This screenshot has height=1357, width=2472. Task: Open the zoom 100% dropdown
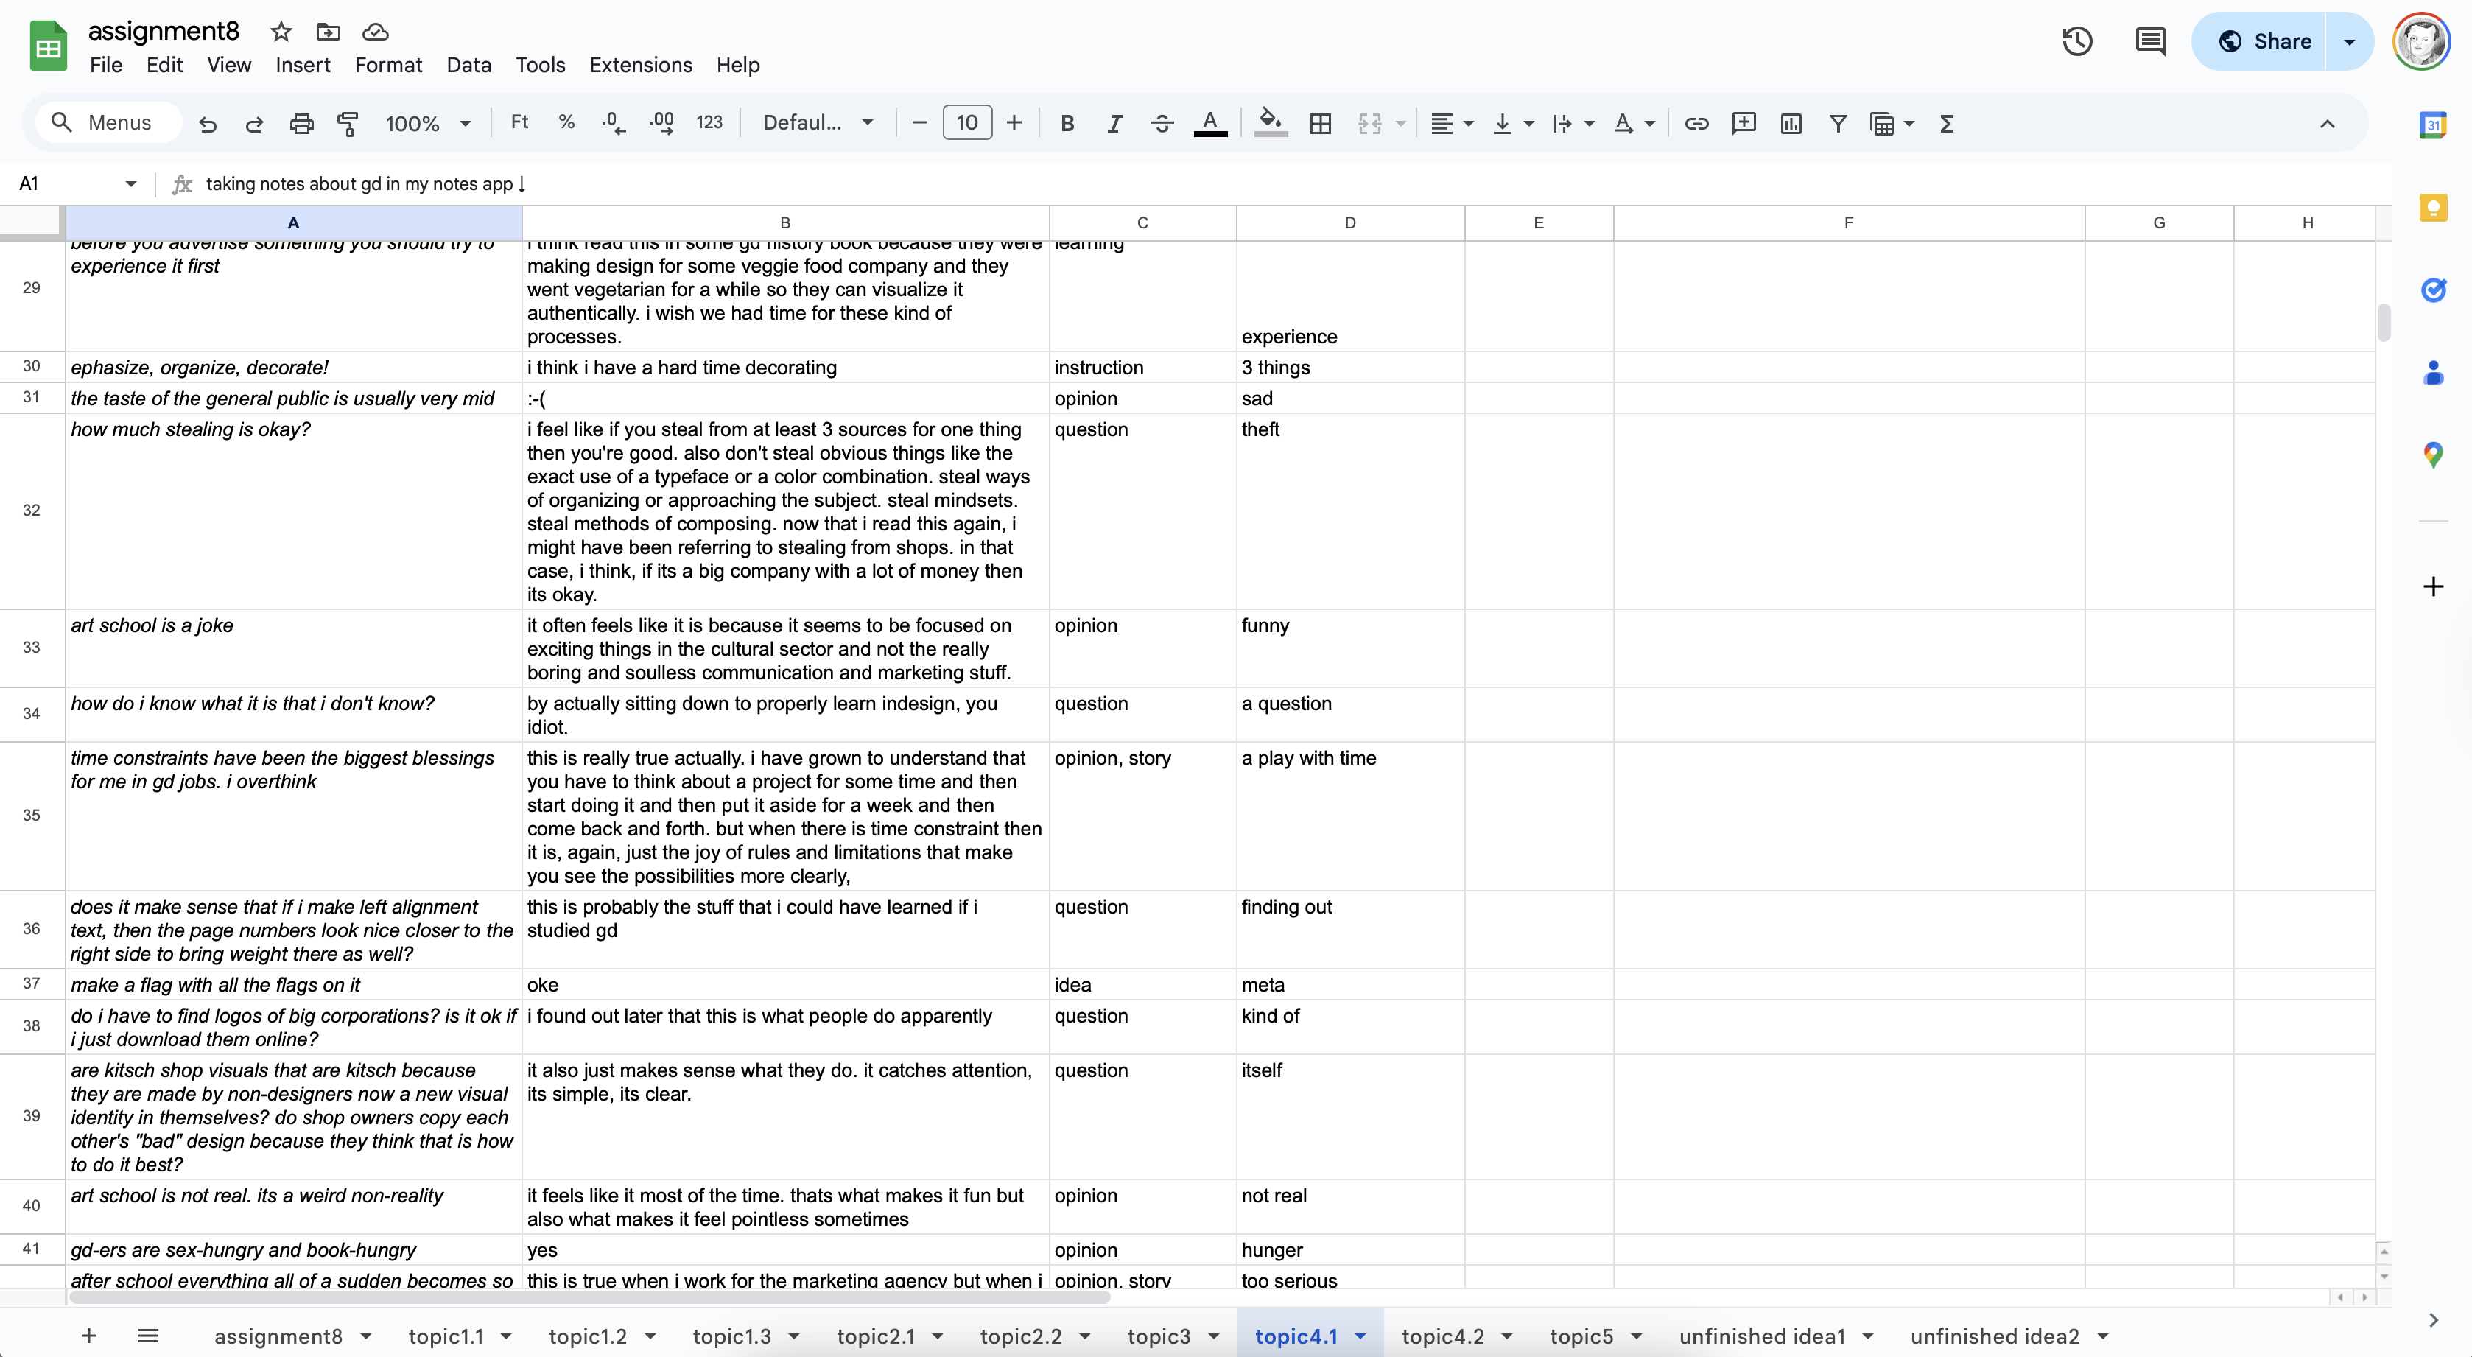427,123
